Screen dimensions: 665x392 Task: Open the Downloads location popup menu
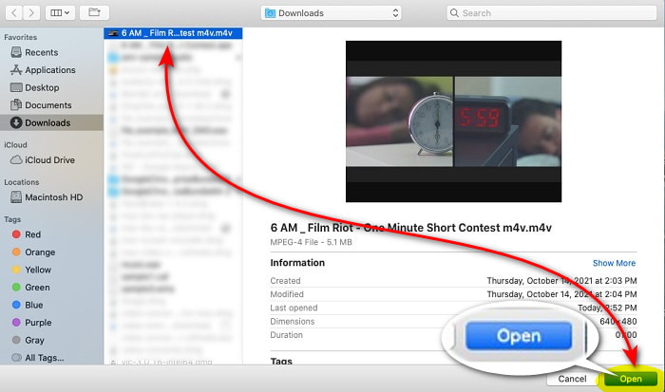tap(332, 13)
